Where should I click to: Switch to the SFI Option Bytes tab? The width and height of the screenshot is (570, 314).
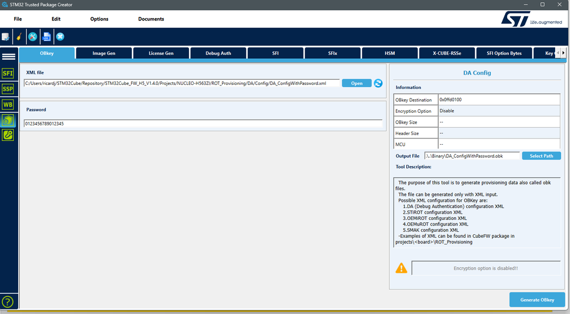(x=504, y=53)
